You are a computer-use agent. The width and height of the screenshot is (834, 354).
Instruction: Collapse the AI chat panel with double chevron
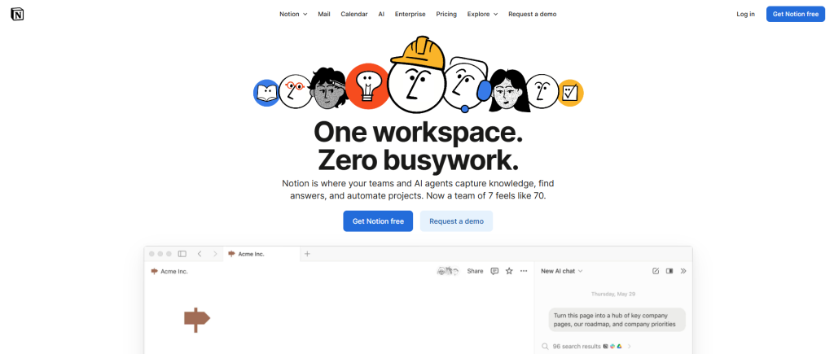(683, 271)
